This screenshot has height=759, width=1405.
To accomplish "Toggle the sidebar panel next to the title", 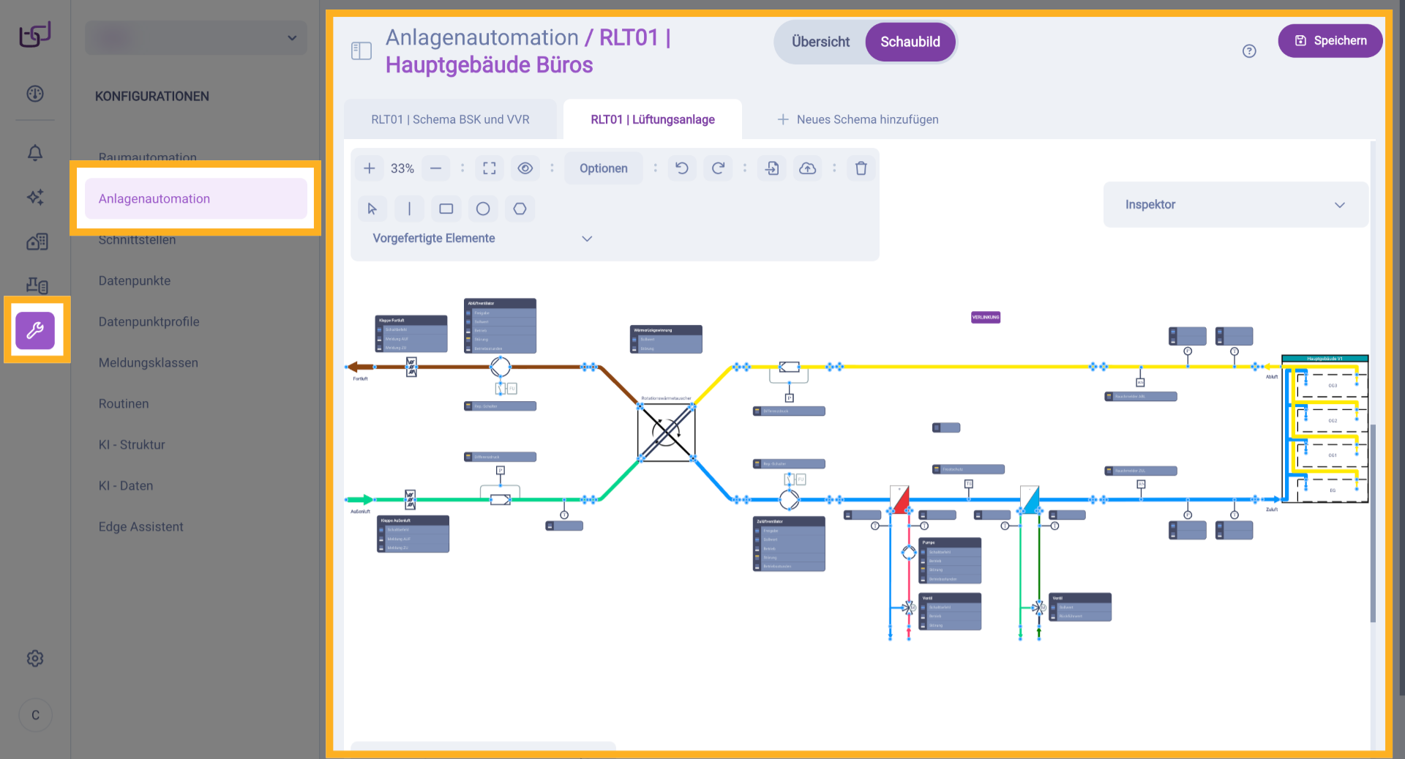I will [361, 51].
